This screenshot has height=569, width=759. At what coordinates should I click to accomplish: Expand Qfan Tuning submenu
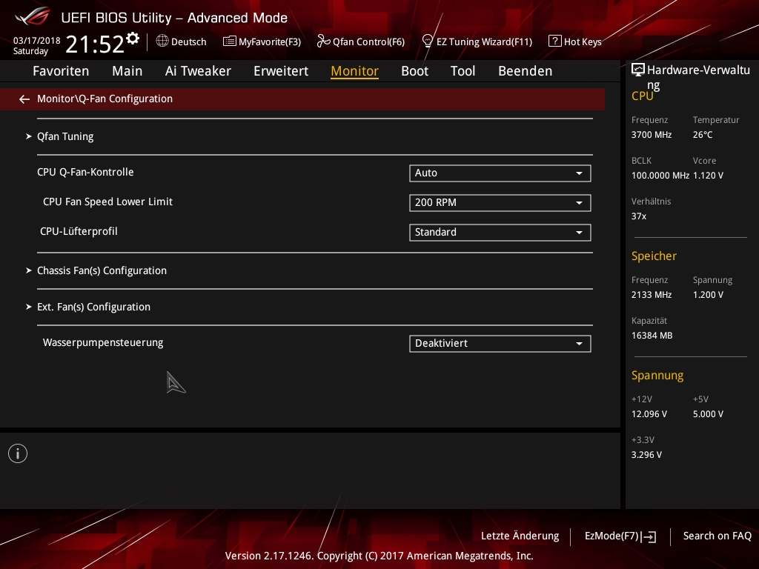click(x=65, y=136)
